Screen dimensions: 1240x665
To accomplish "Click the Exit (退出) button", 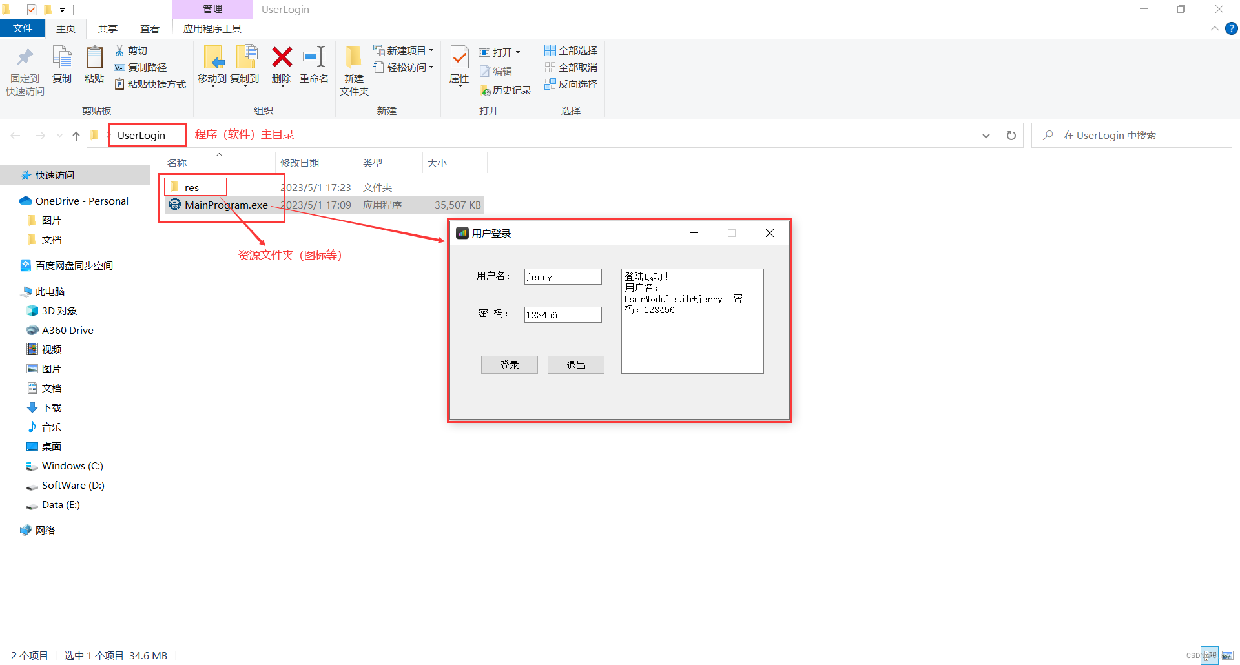I will coord(576,365).
